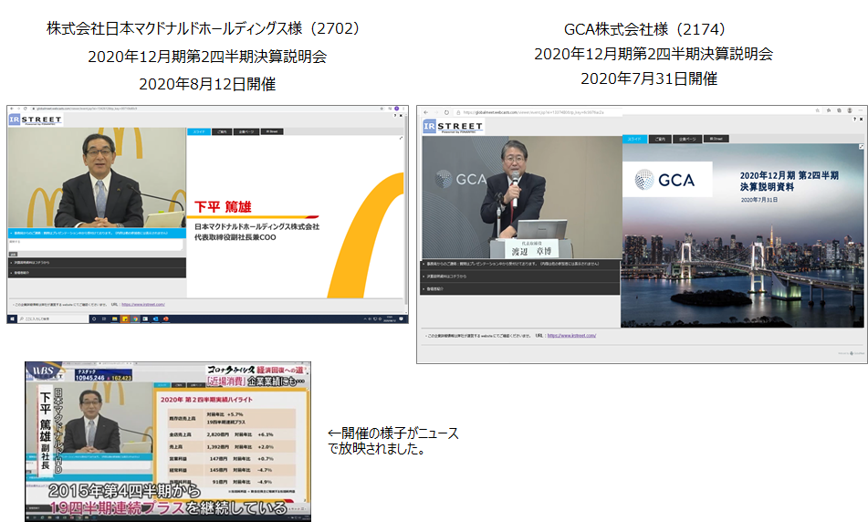The height and width of the screenshot is (522, 868).
Task: Expand slide fullscreen in GCA webcast
Action: tap(861, 147)
